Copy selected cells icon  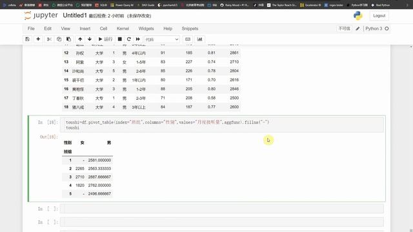pos(59,39)
